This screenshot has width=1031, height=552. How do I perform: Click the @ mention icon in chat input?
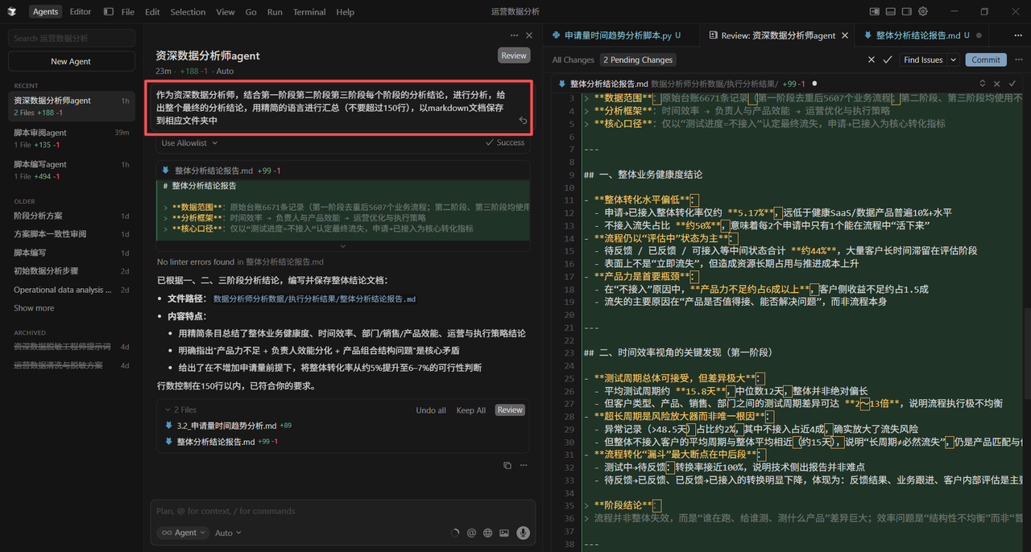[470, 532]
